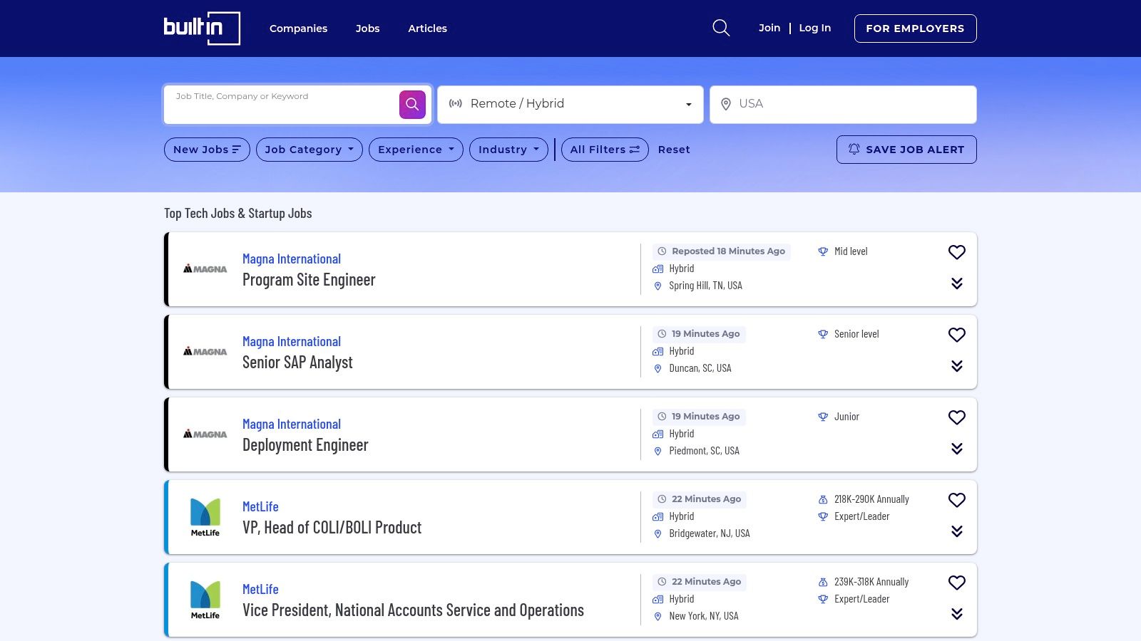Click Magna logo beside Program Site Engineer
The height and width of the screenshot is (641, 1141).
coord(205,269)
